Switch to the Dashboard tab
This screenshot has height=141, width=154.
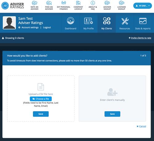71,23
